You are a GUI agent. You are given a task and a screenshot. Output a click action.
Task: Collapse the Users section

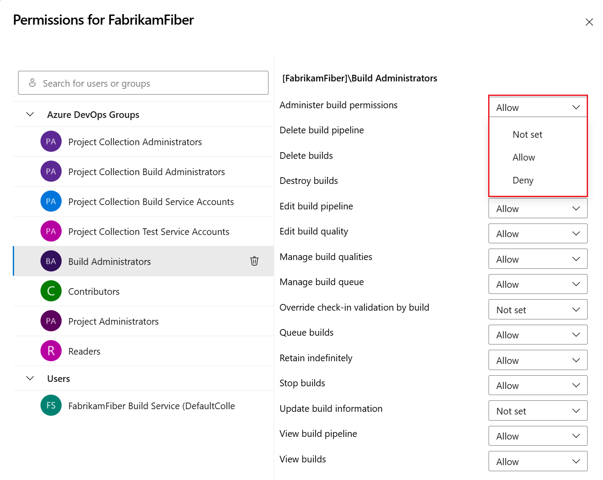coord(29,378)
